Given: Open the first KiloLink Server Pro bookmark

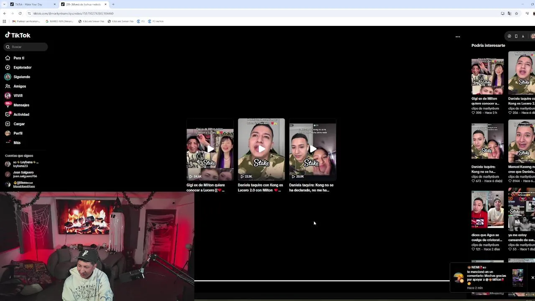Looking at the screenshot, I should click(x=91, y=21).
